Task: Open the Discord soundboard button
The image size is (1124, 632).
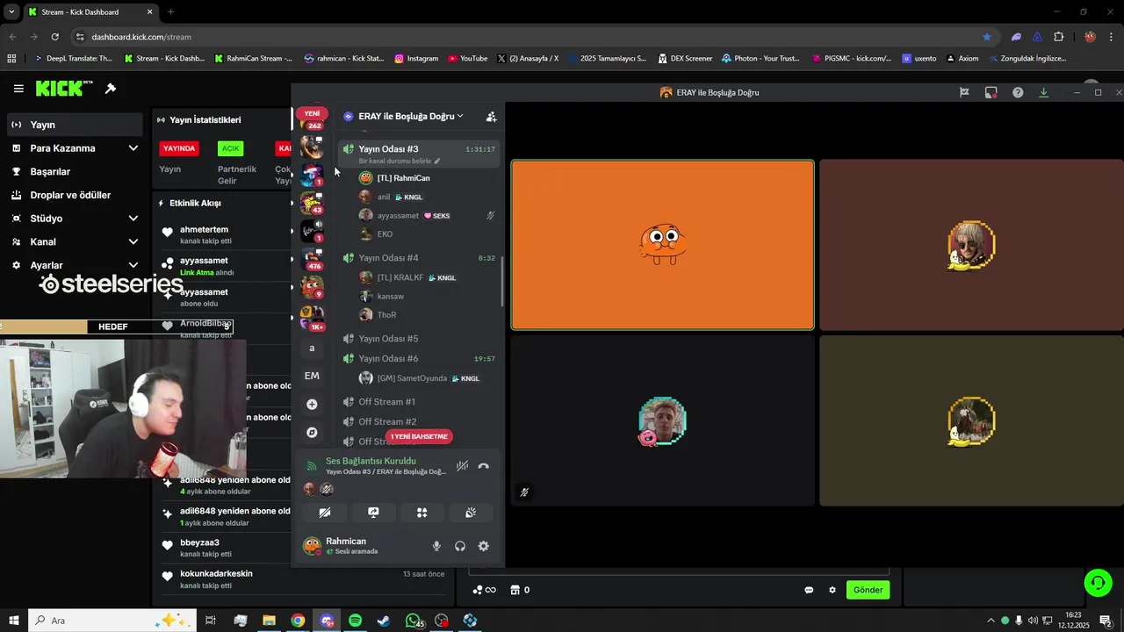Action: pos(471,513)
